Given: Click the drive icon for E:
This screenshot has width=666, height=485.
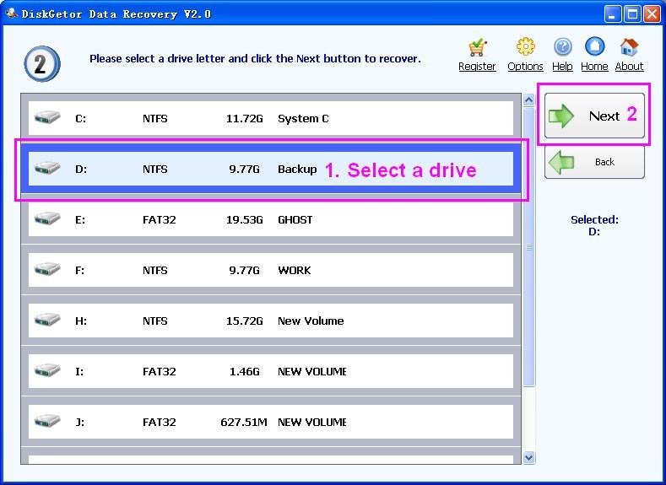Looking at the screenshot, I should tap(47, 218).
